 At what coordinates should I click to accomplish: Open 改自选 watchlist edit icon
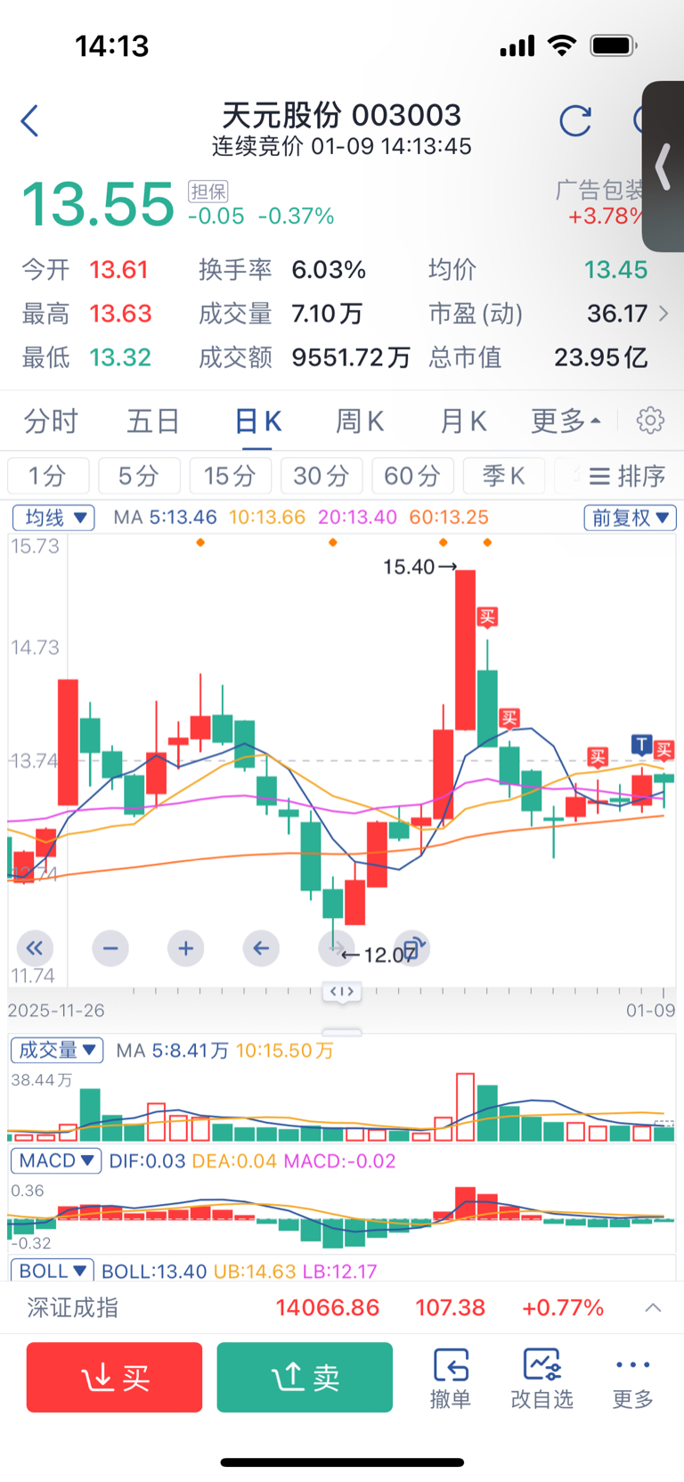(541, 1378)
